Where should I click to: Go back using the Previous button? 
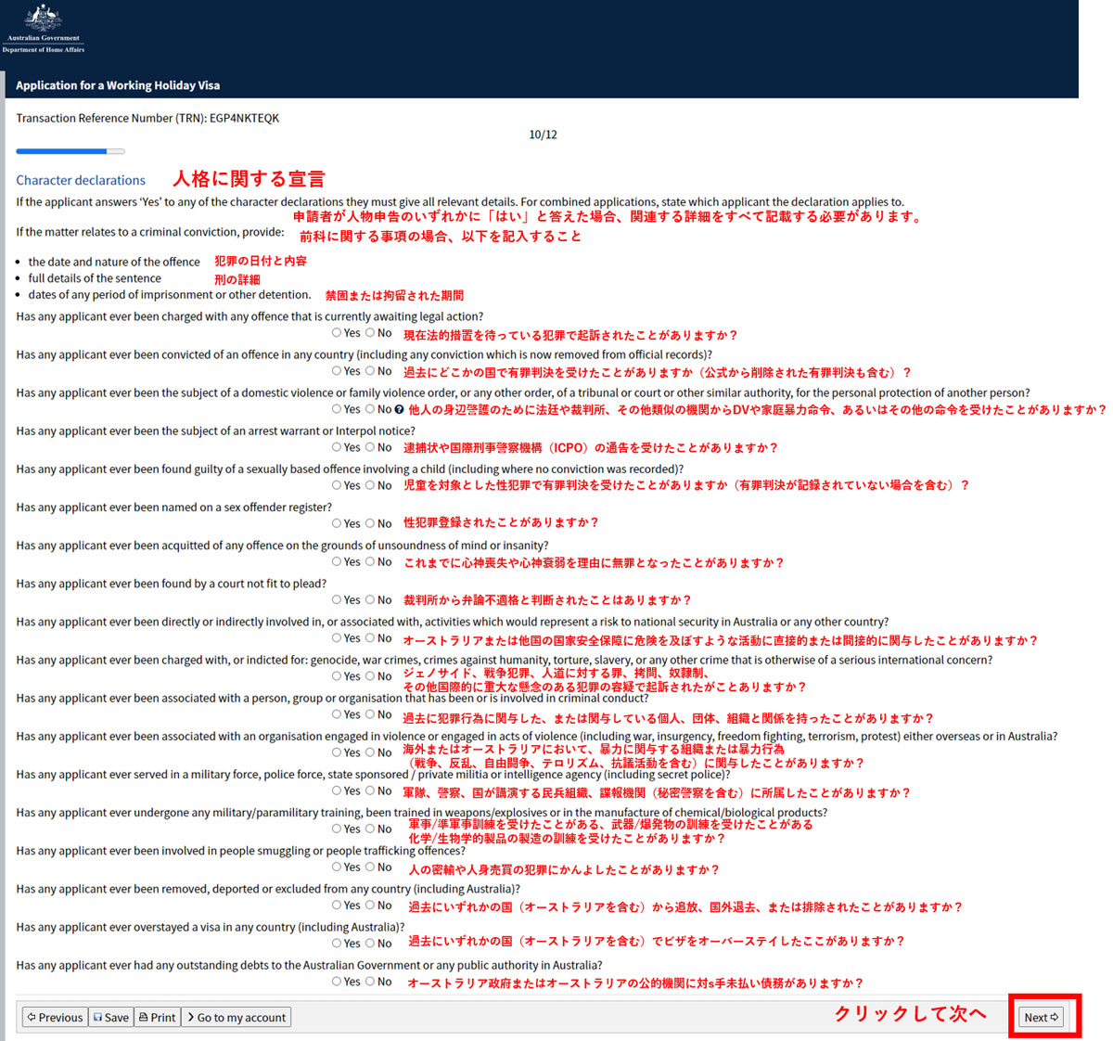coord(55,1017)
